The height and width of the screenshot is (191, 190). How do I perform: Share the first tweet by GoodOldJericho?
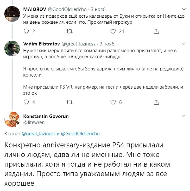(x=156, y=31)
